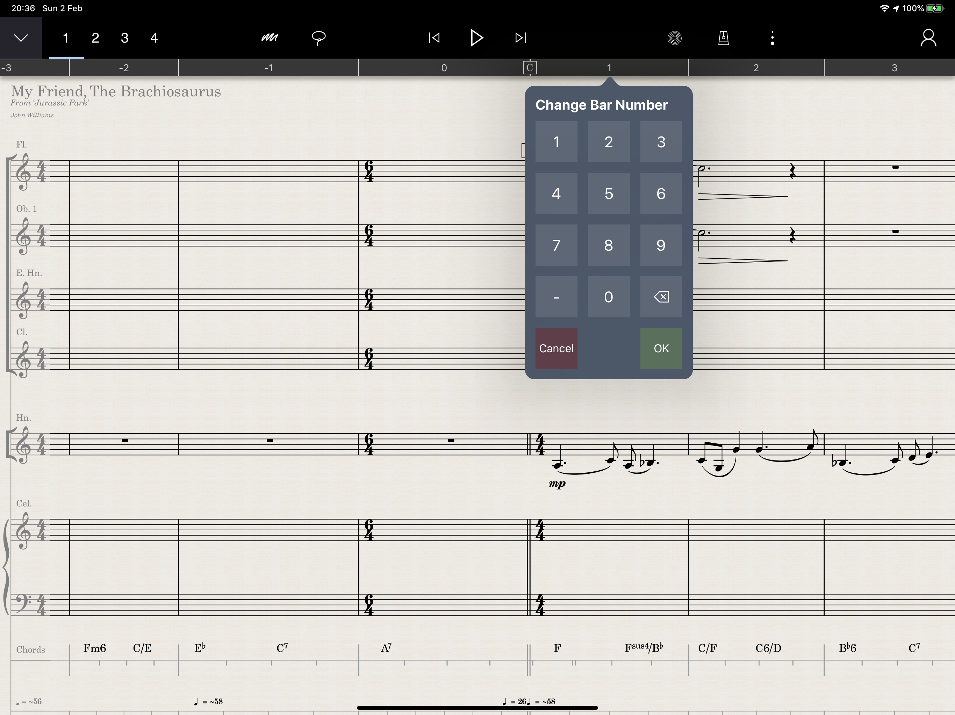Select bar -2 in the bar ruler

tap(124, 68)
